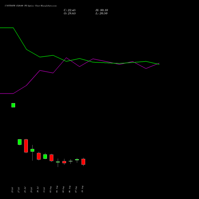Select the small red candle for 05 Aug

coord(64,162)
